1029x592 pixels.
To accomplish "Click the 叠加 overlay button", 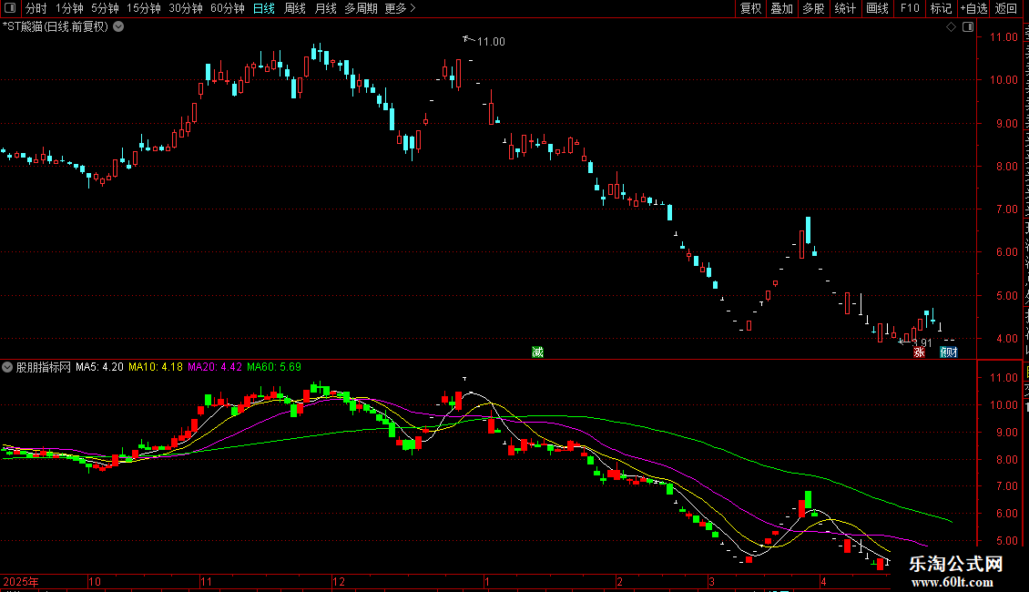I will (781, 8).
